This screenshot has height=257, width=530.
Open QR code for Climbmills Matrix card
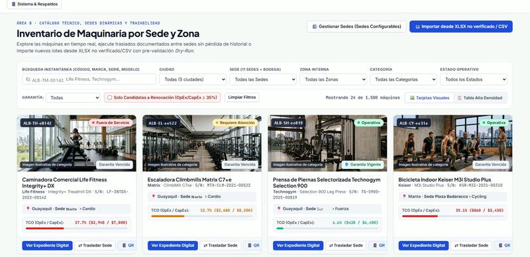click(252, 246)
